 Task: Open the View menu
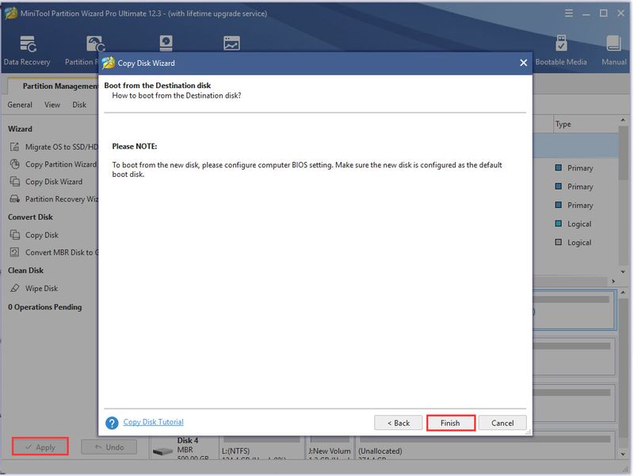[52, 105]
